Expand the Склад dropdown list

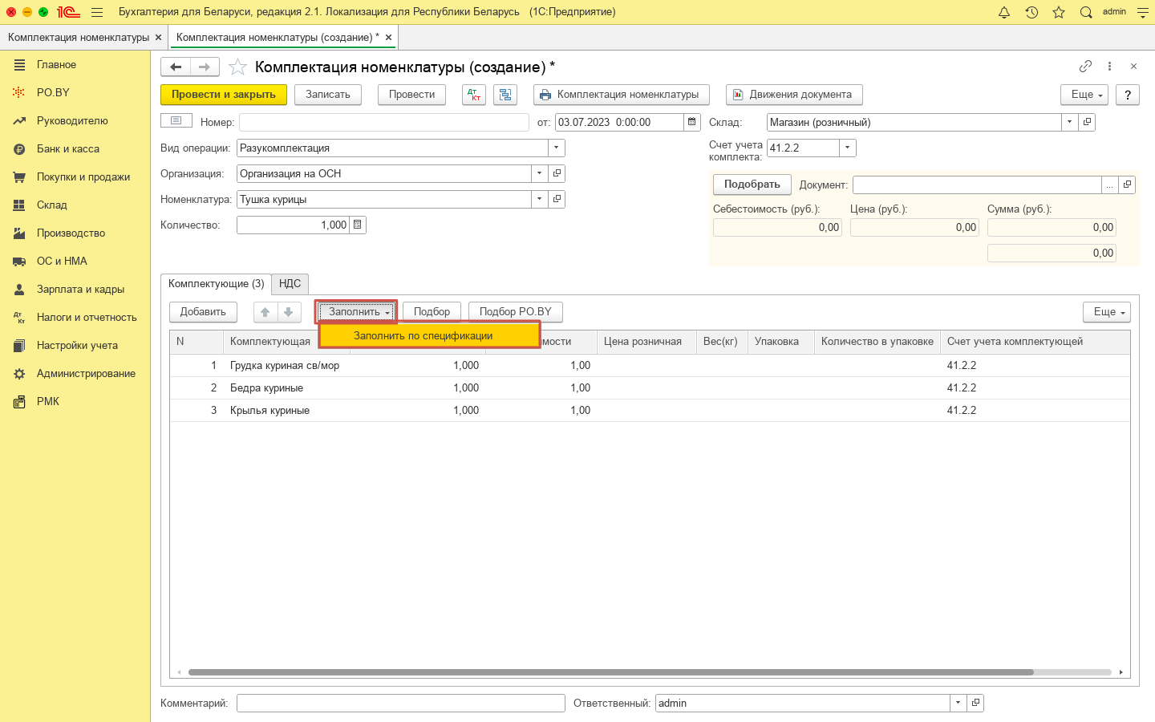click(x=1069, y=122)
